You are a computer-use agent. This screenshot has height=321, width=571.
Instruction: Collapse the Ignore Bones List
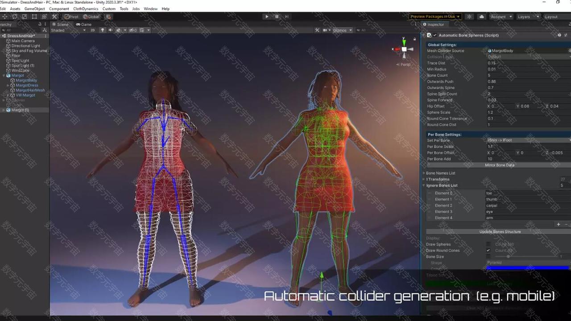424,185
